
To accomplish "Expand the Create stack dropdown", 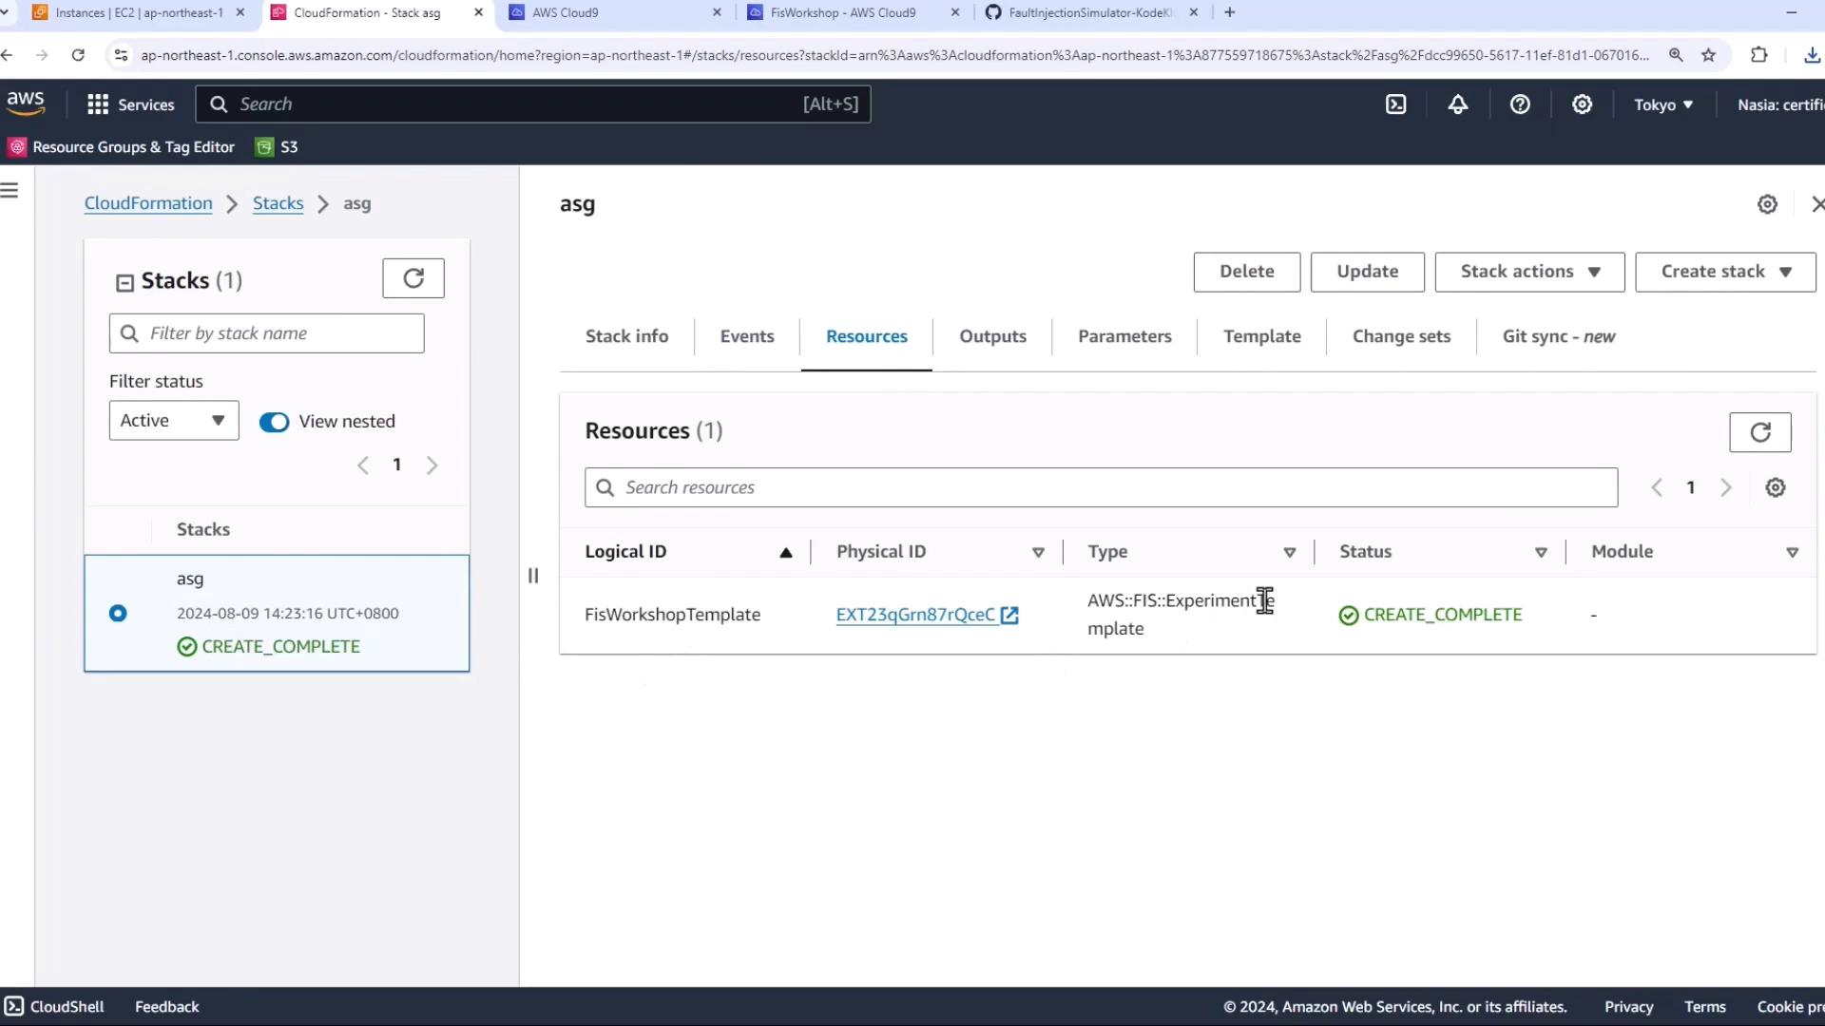I will click(x=1724, y=272).
